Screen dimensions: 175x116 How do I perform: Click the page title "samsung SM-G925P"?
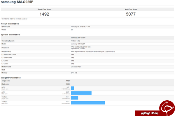(x=17, y=2)
